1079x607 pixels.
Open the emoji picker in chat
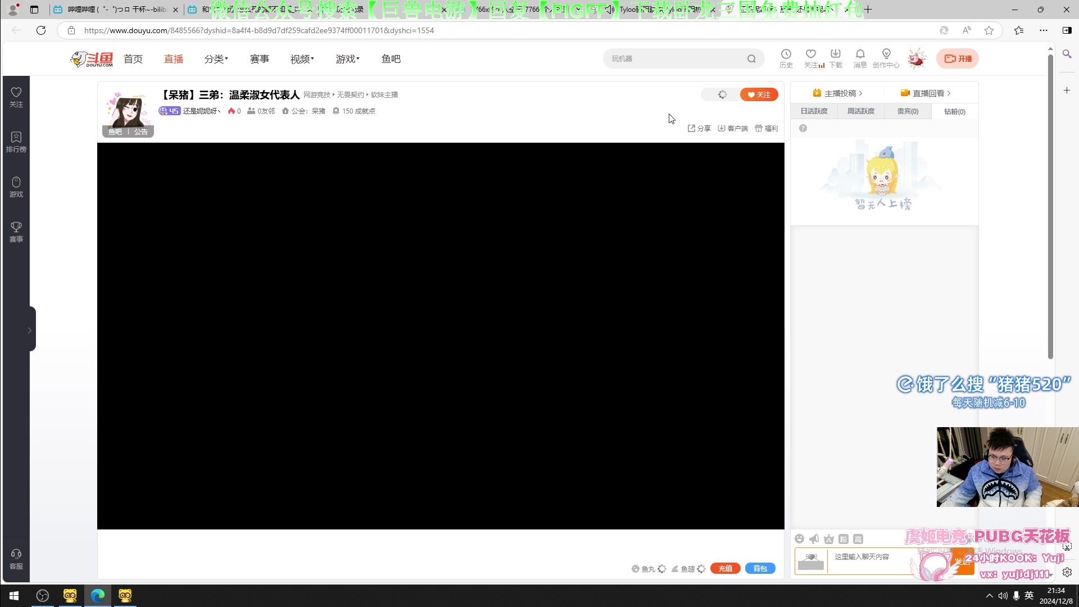point(800,538)
